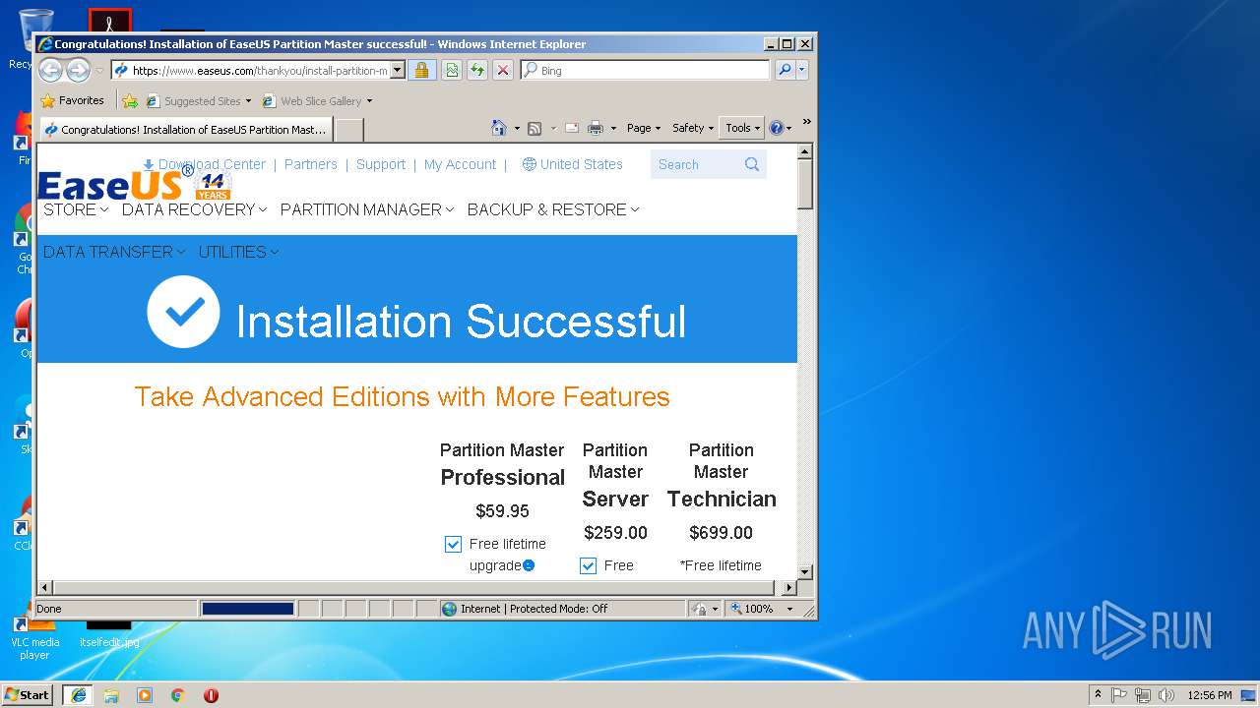Click the Start button

[x=28, y=695]
